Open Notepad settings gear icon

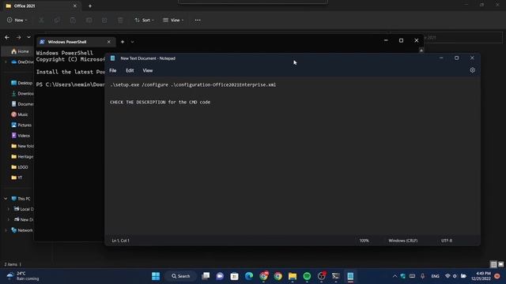[472, 70]
